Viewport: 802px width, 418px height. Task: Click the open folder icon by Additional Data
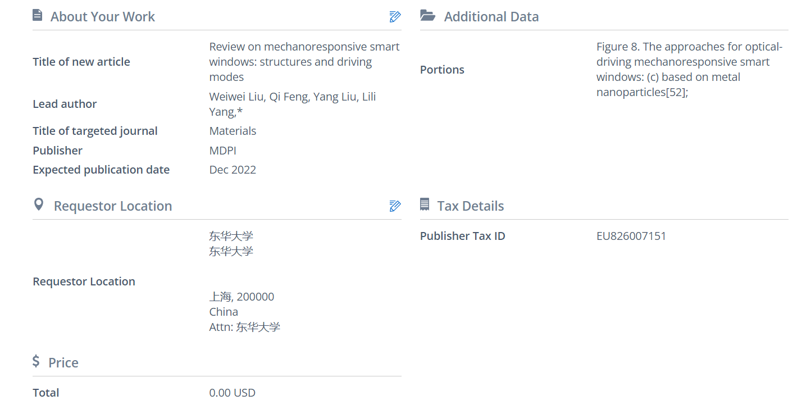428,16
